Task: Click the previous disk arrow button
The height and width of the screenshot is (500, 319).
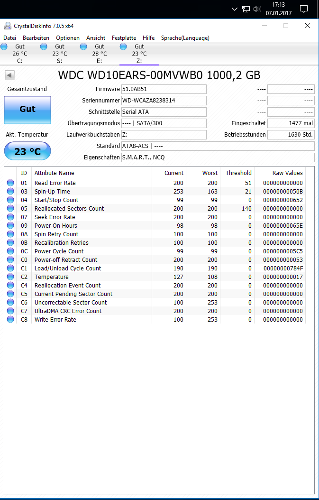Action: tap(9, 75)
